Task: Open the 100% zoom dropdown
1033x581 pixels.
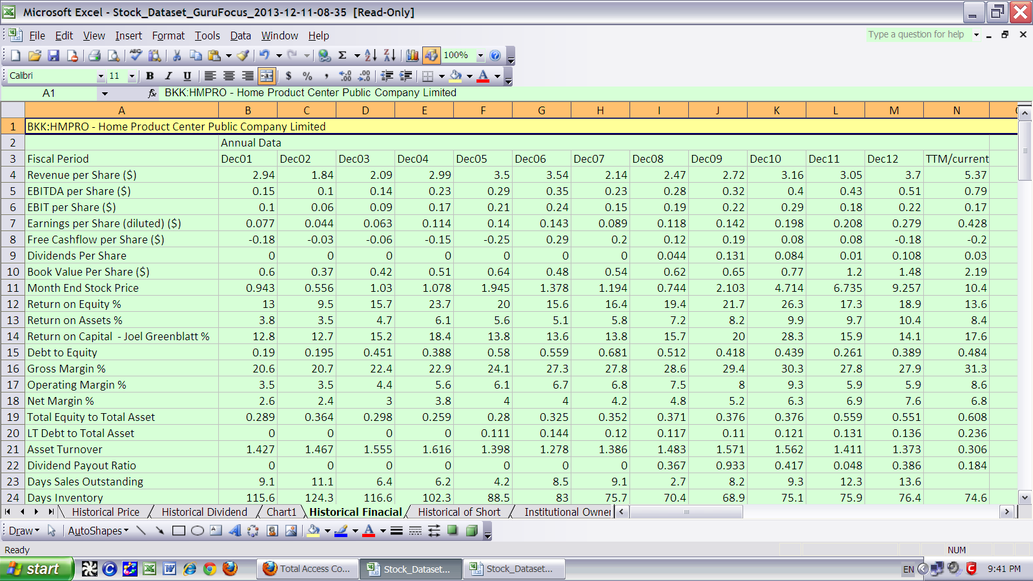Action: [x=480, y=56]
